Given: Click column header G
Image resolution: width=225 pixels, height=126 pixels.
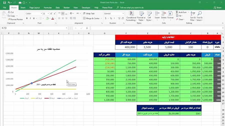Looking at the screenshot, I should 104,33.
